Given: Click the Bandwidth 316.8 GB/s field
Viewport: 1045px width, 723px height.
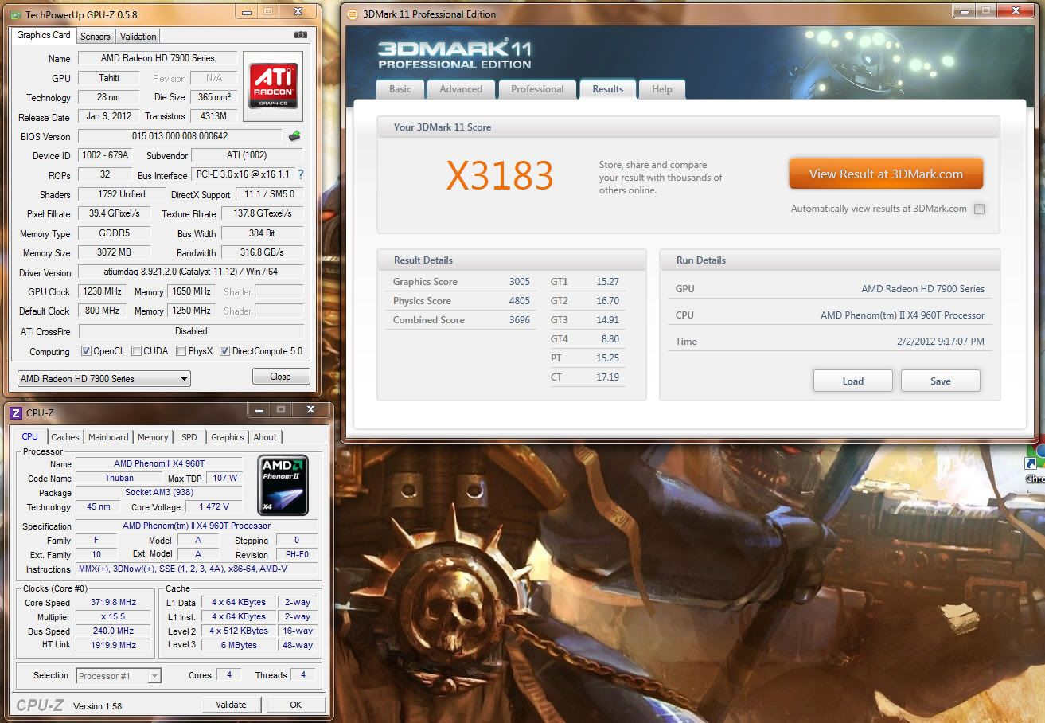Looking at the screenshot, I should [263, 252].
